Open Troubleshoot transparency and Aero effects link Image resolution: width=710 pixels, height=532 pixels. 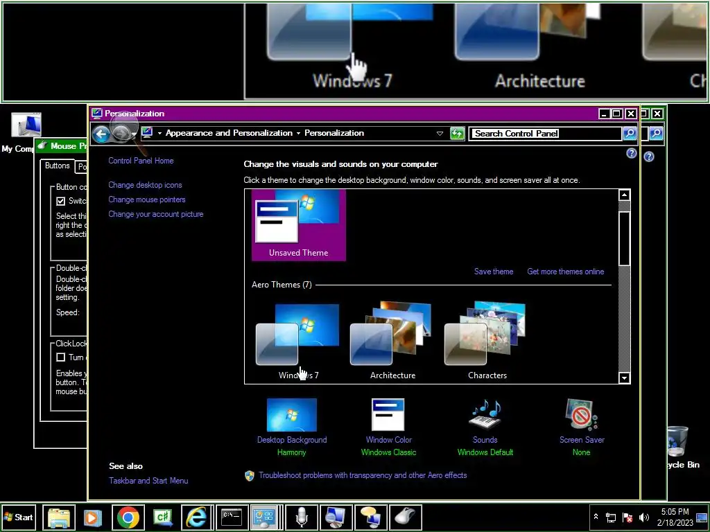[363, 475]
